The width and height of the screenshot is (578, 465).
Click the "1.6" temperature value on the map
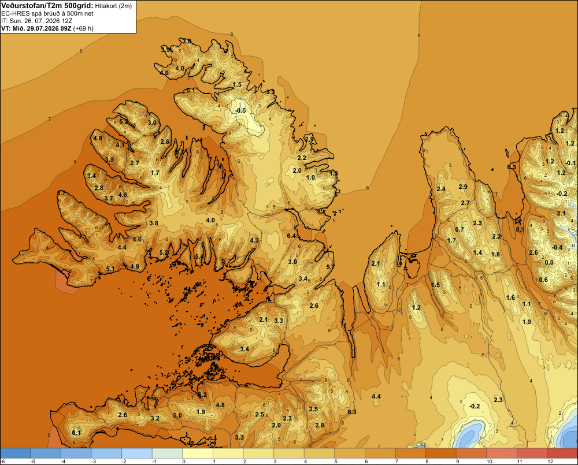point(510,297)
